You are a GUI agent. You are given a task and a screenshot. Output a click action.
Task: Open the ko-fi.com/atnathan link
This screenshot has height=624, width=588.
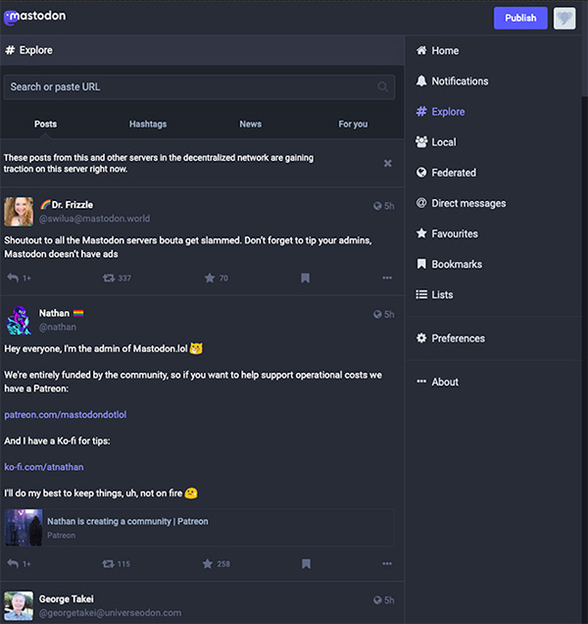click(44, 467)
